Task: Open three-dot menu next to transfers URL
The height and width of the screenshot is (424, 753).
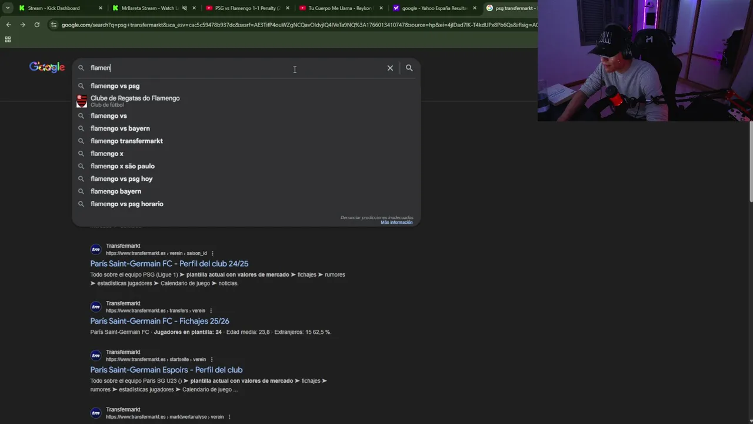Action: pos(211,311)
